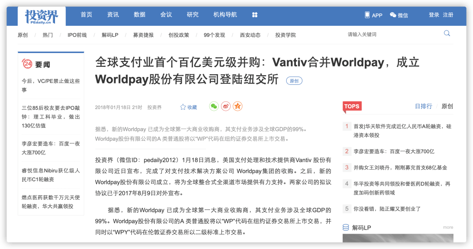Select IPO前线 in the sub-navigation
Image resolution: width=473 pixels, height=249 pixels.
pos(77,35)
